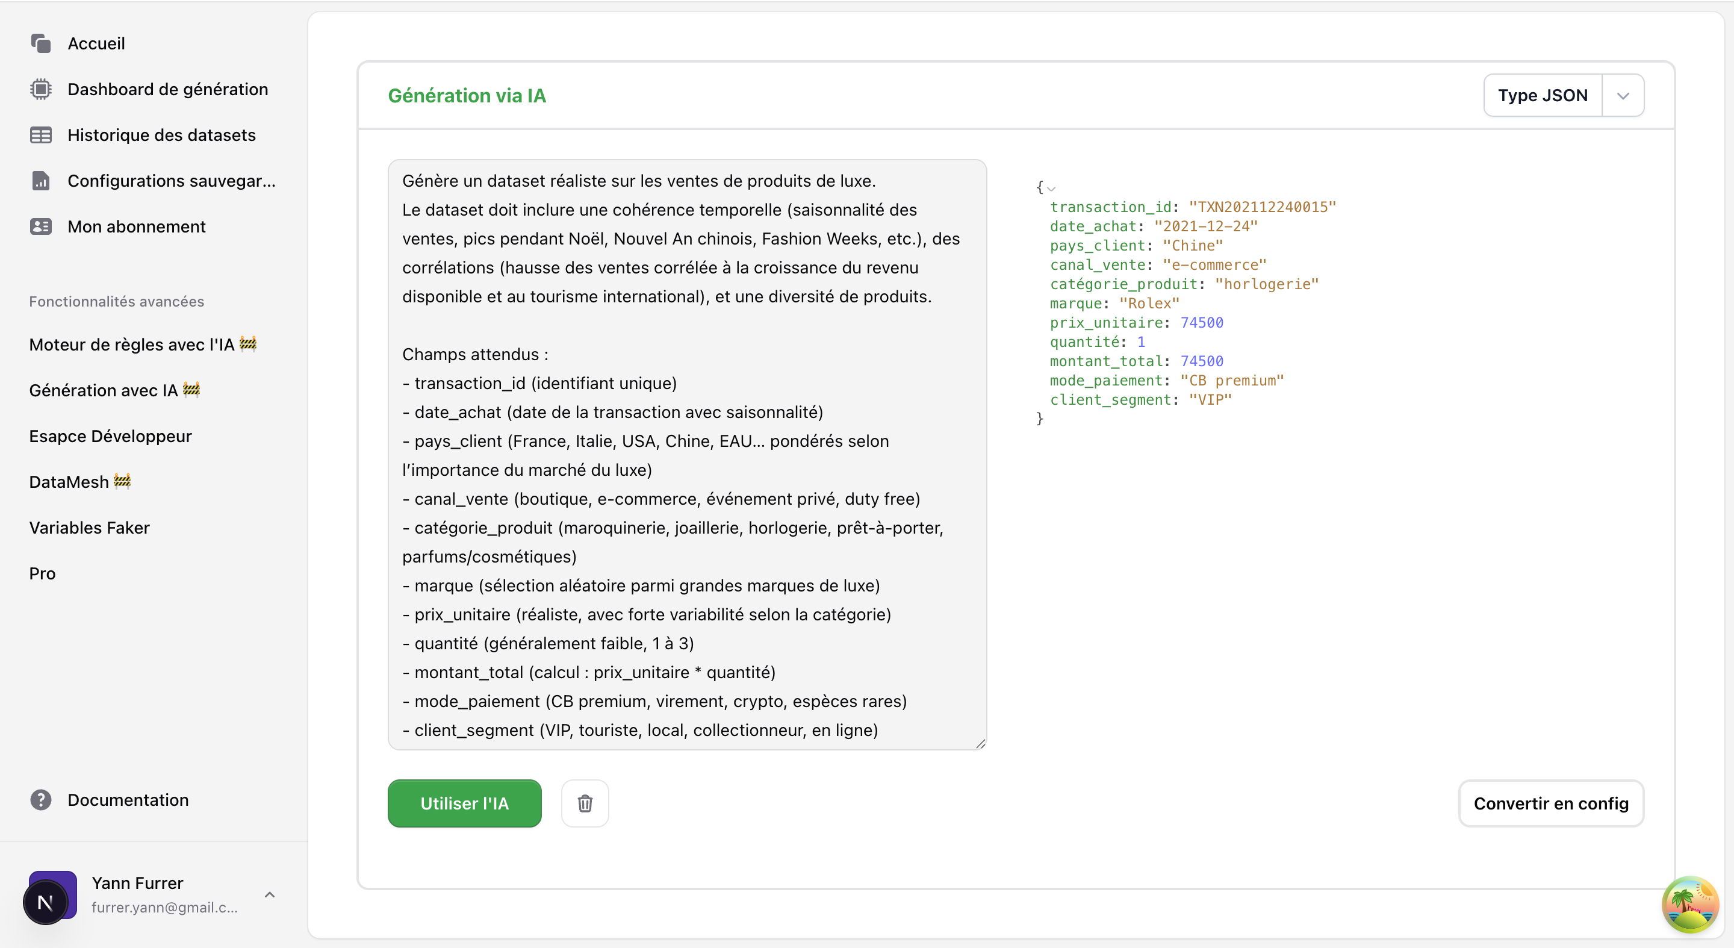Click the tropical island icon in corner

pos(1689,903)
